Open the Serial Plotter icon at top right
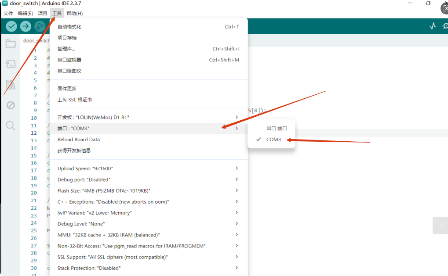 (433, 26)
